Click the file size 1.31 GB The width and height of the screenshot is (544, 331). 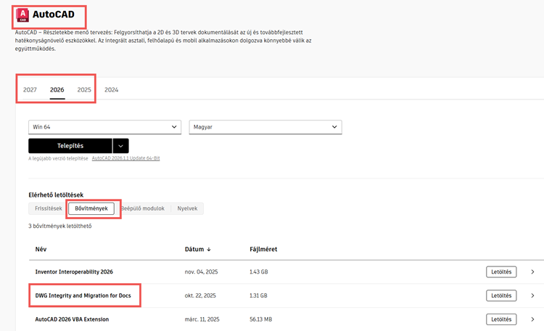coord(258,295)
